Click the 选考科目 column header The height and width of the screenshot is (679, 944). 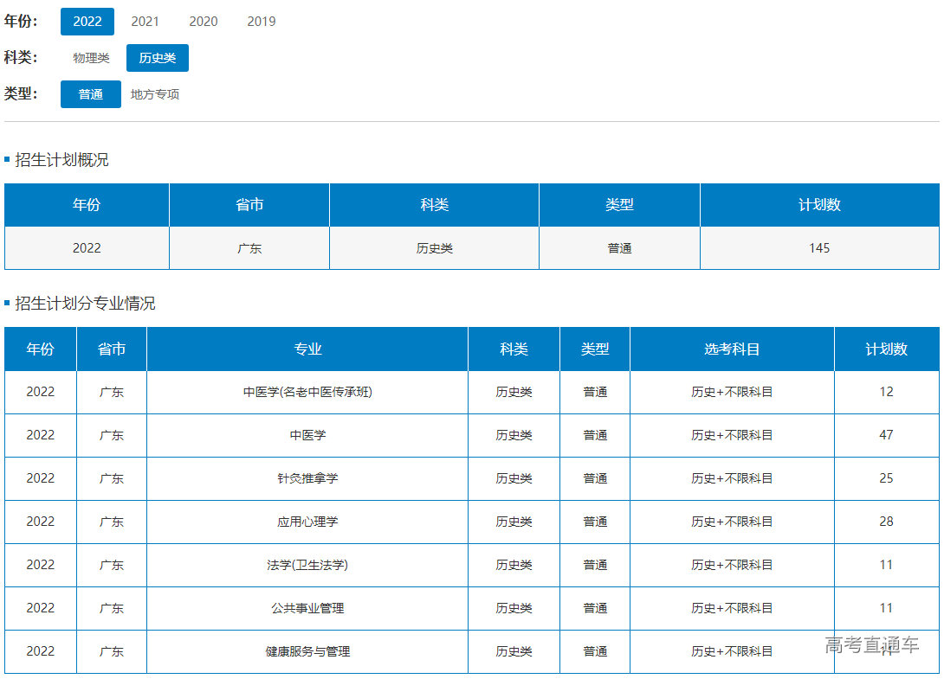[x=732, y=349]
